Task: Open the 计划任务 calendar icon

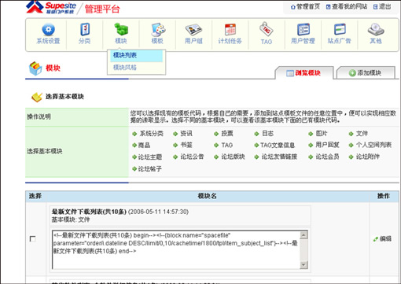Action: 230,29
